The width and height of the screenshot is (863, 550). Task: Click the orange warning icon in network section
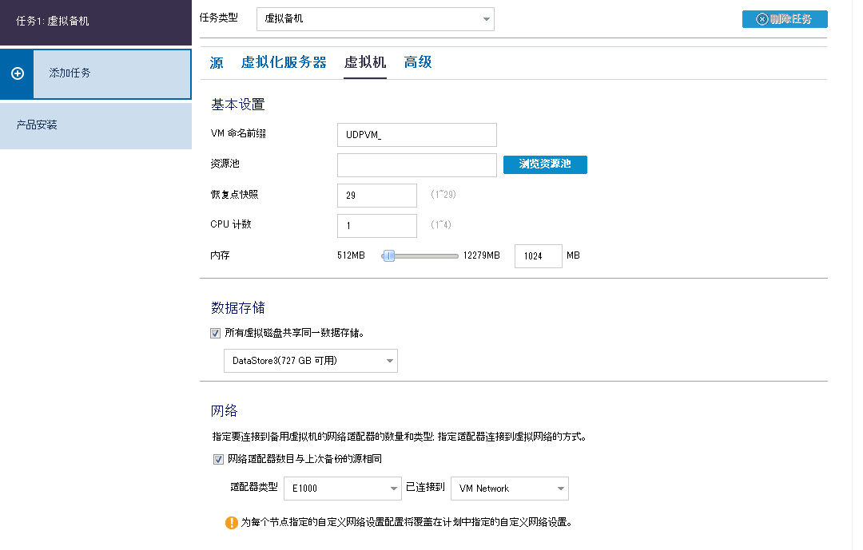coord(231,523)
